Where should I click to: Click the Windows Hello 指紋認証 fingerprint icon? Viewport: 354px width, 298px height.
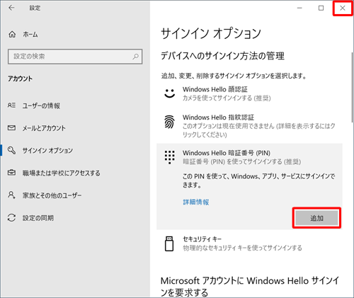(169, 122)
